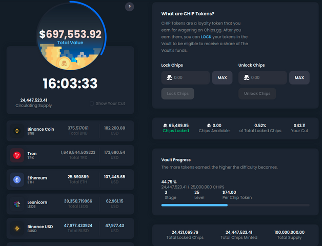Click the 182,200.88 USD value
The image size is (322, 246).
[x=114, y=128]
